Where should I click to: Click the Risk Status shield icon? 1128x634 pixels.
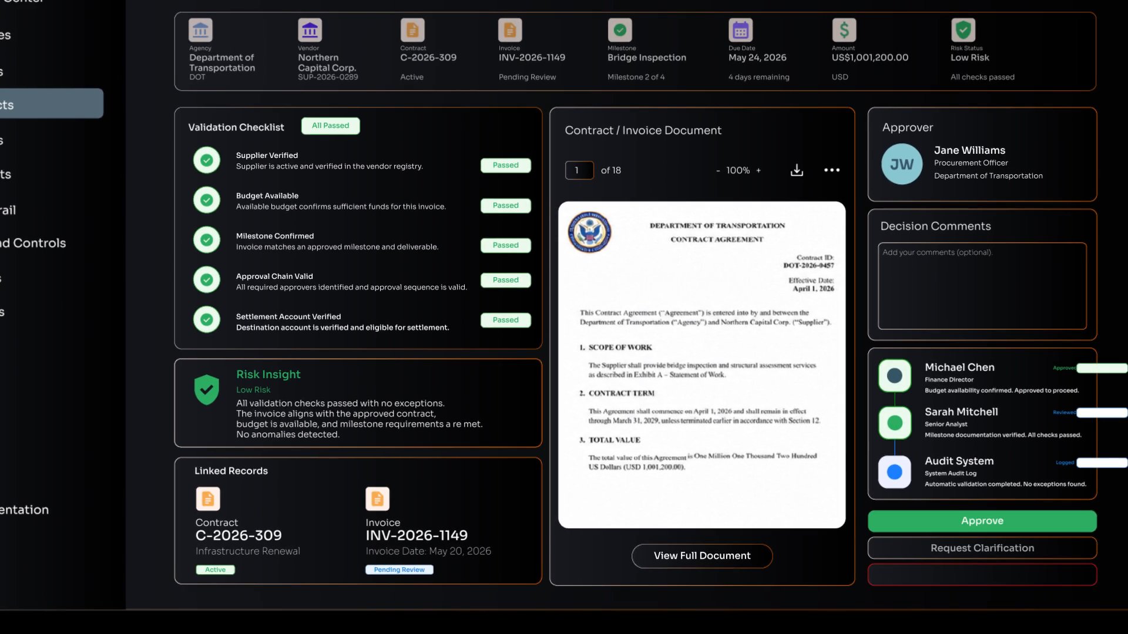click(963, 30)
